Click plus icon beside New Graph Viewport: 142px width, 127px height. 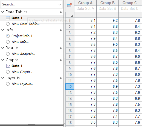tap(8, 72)
